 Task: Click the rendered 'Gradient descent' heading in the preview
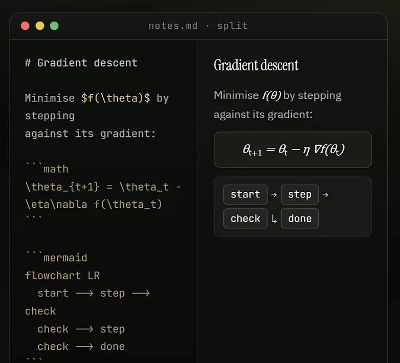point(256,65)
